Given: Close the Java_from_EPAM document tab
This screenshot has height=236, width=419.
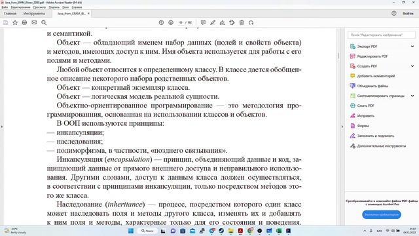Looking at the screenshot, I should coord(88,13).
